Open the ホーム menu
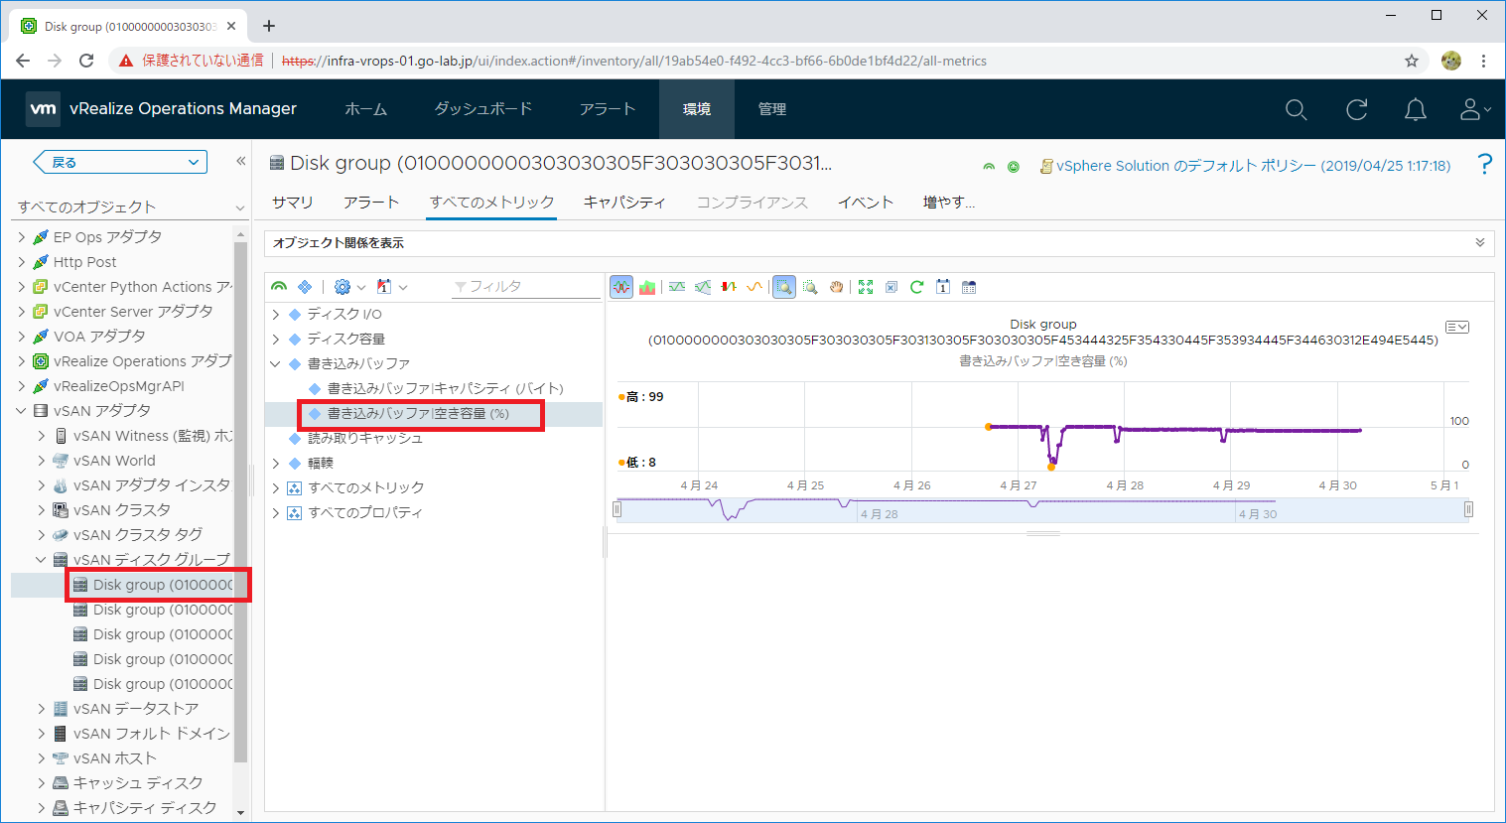Viewport: 1506px width, 823px height. click(x=366, y=109)
